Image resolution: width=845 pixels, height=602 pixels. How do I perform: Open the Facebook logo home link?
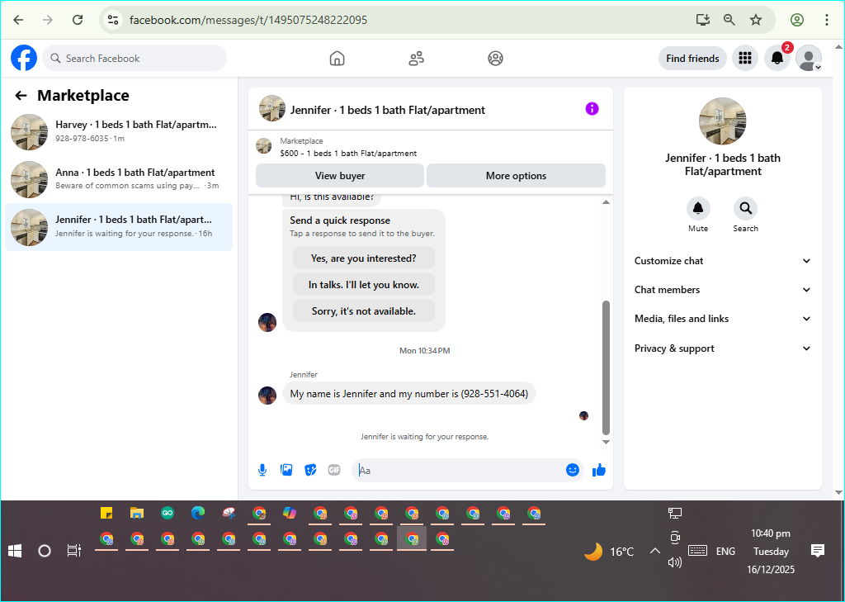(x=24, y=59)
